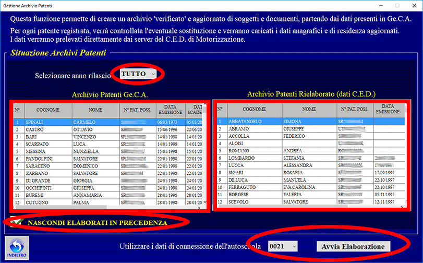423x263 pixels.
Task: Go back with the INDIETRO icon
Action: [x=17, y=248]
